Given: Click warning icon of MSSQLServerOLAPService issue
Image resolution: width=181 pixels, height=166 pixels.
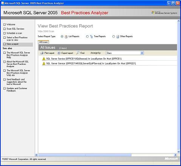Looking at the screenshot, I should click(x=44, y=63).
